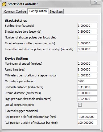The image size is (103, 132).
Task: Focus the Shutter pulse time field
Action: [87, 32]
